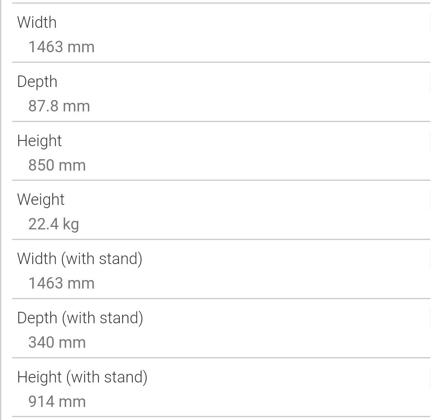This screenshot has height=420, width=436.
Task: Click divider line above the Width label
Action: tap(221, 3)
